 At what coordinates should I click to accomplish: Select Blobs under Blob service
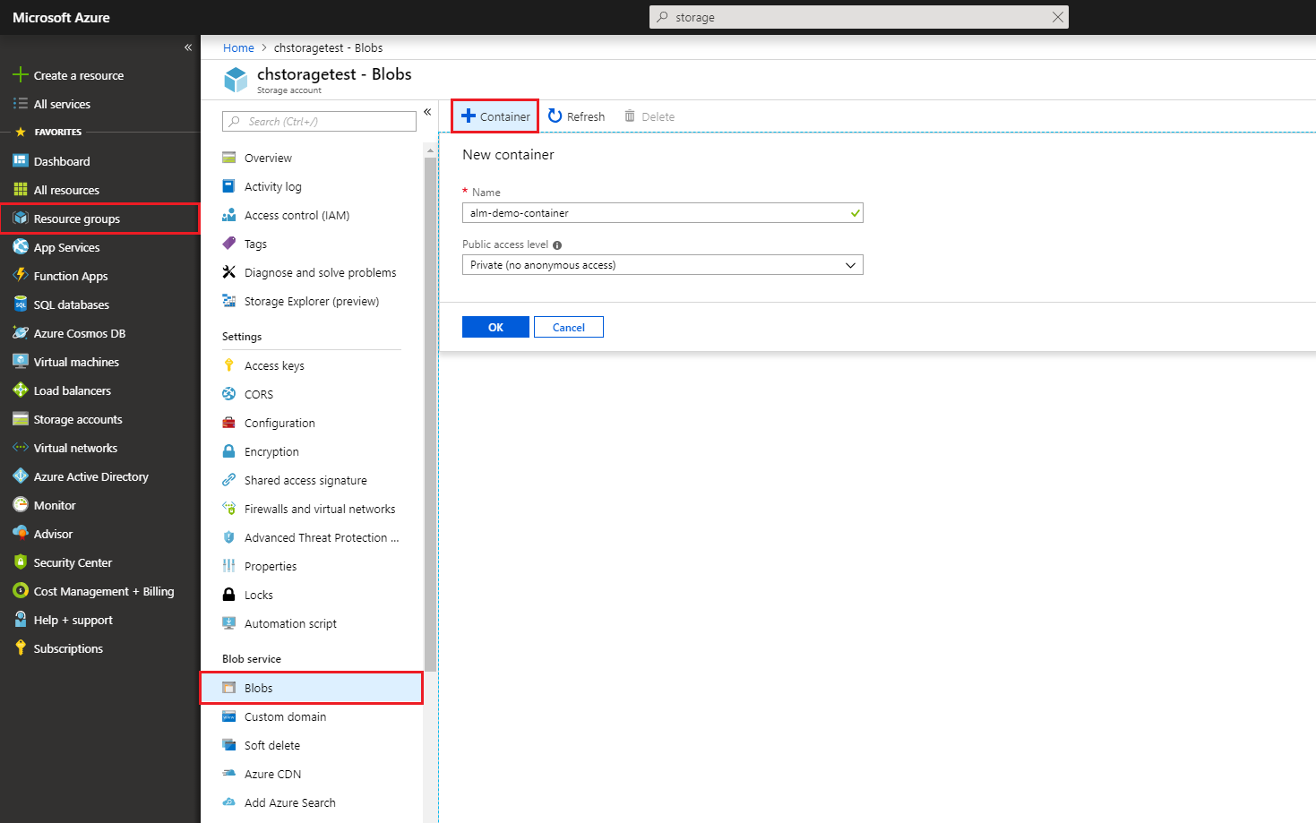click(258, 688)
